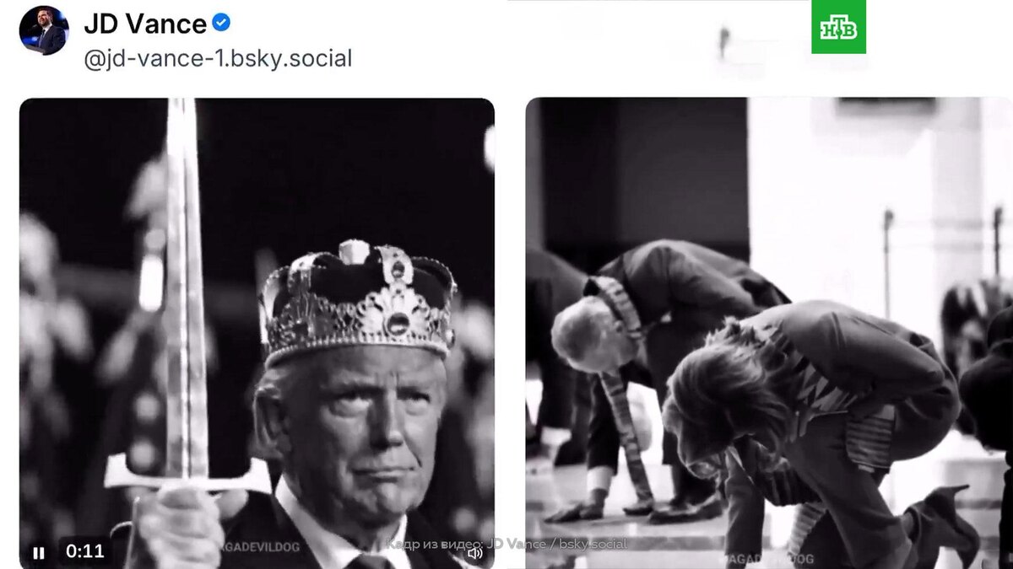Click the watermark on the right image
The height and width of the screenshot is (569, 1013).
[x=767, y=558]
